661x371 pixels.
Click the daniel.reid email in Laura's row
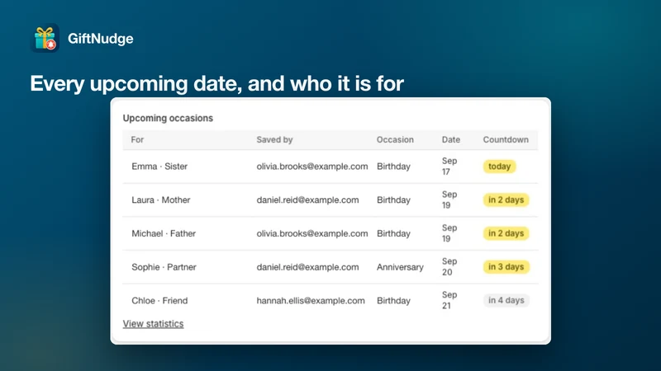pos(307,200)
